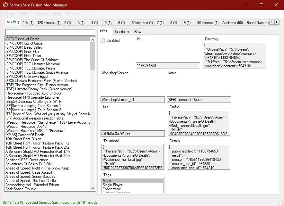
Task: Click the mod search input field
Action: tap(50, 32)
